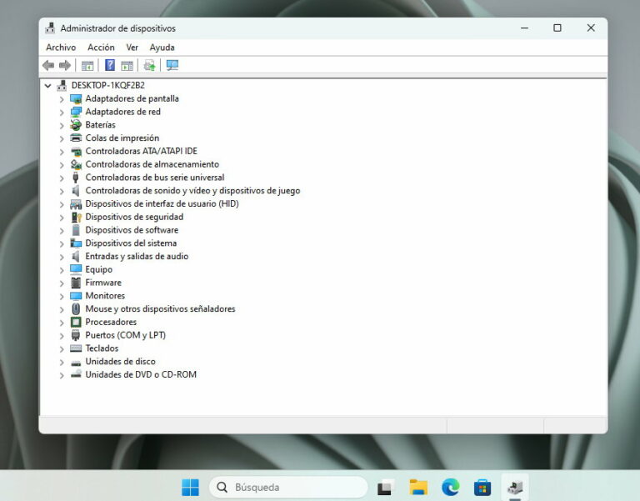The width and height of the screenshot is (640, 501).
Task: Select Controladoras de sonido y vídeo entry
Action: [192, 191]
